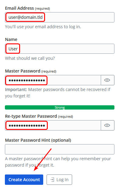Reveal the Master Password with eye icon
Screen dimensions: 119x193
tap(107, 80)
